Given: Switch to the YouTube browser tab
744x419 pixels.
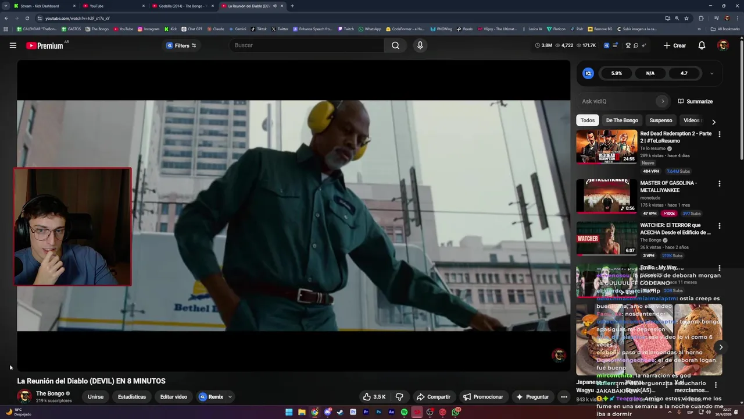Looking at the screenshot, I should click(x=113, y=6).
